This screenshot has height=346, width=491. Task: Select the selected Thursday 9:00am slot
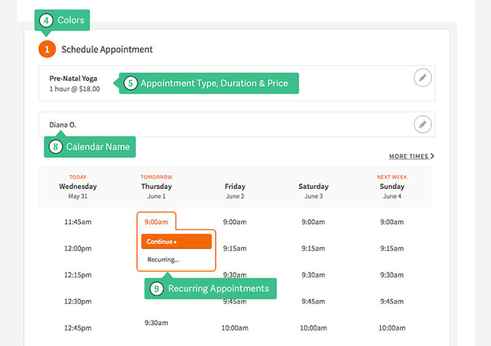[157, 222]
